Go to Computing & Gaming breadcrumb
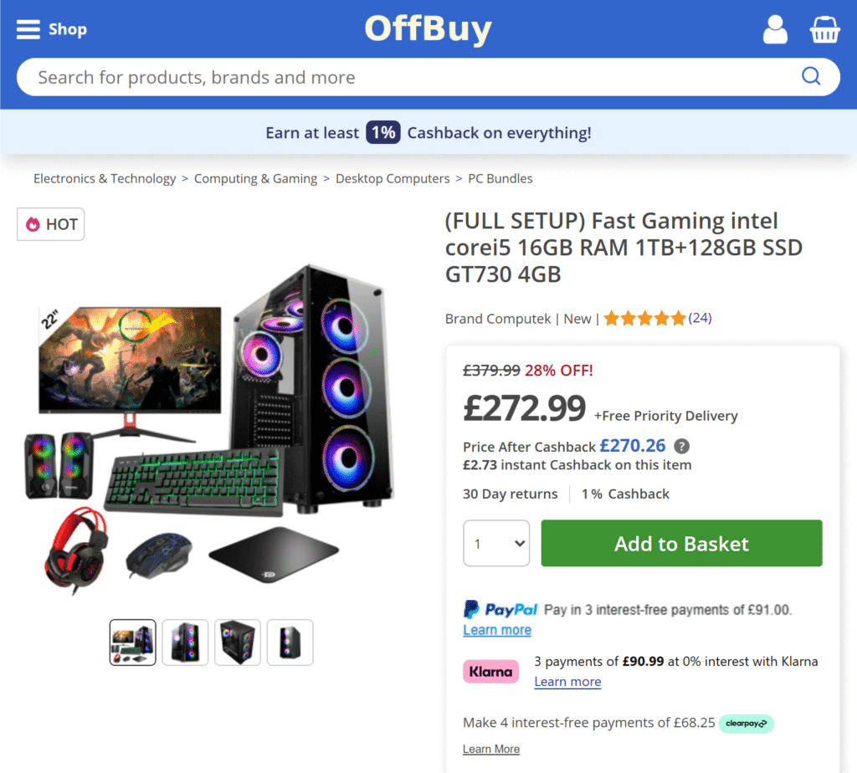 255,178
